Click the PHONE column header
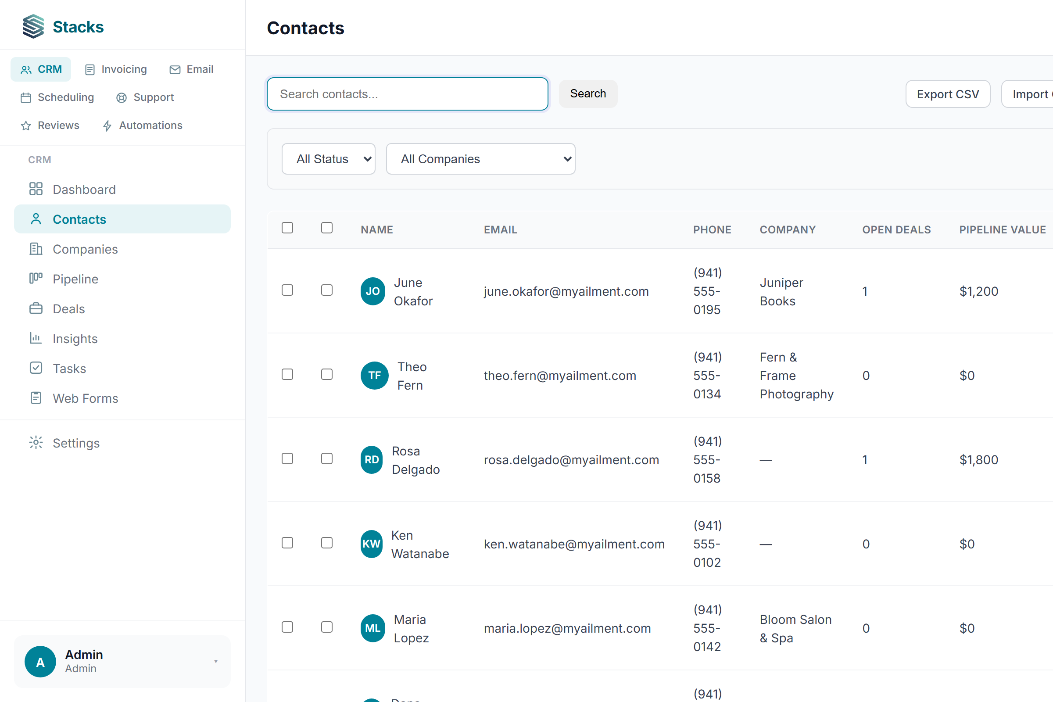 [x=712, y=229]
